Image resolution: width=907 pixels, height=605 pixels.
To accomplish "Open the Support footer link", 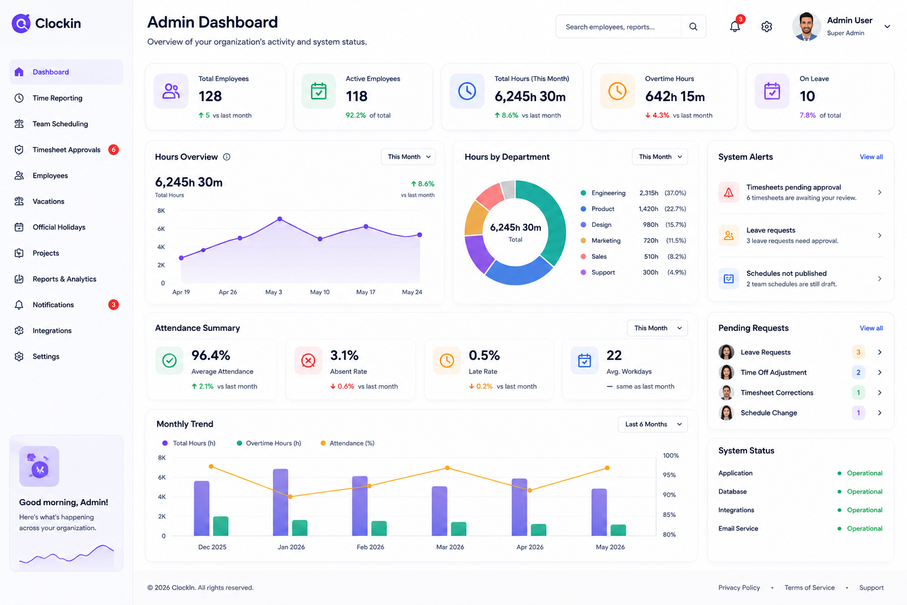I will coord(871,588).
